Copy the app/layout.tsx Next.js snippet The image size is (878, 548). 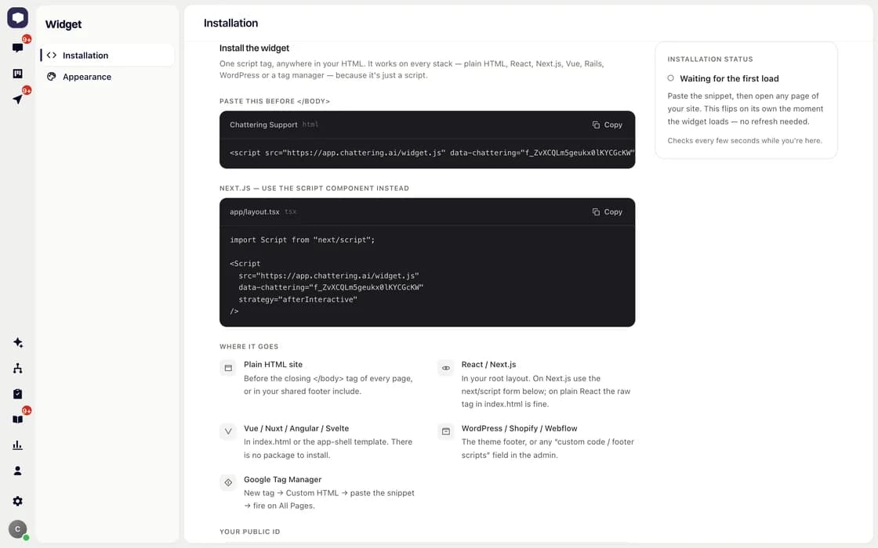608,212
